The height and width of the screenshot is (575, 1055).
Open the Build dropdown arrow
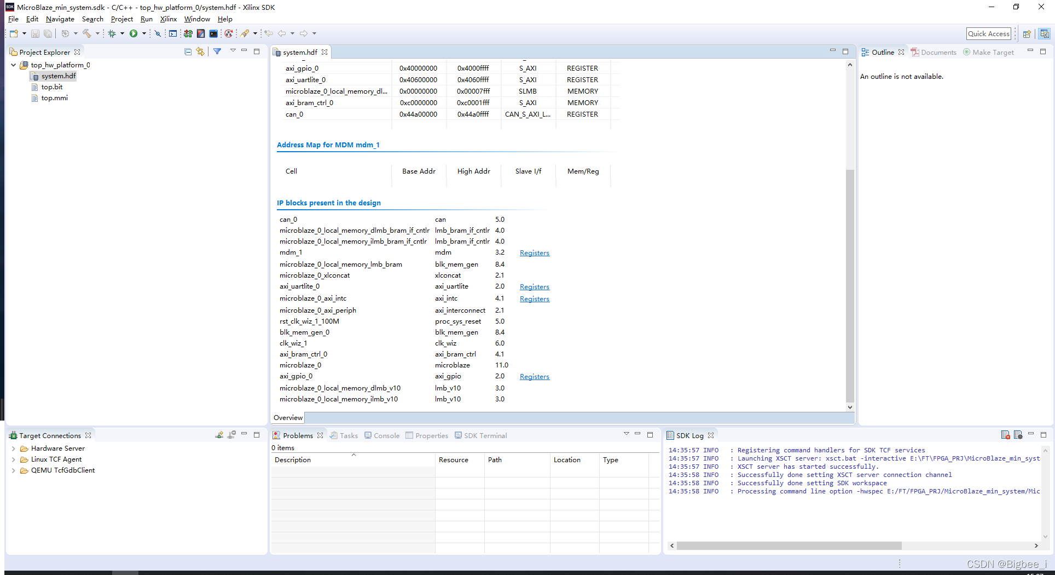pos(97,33)
